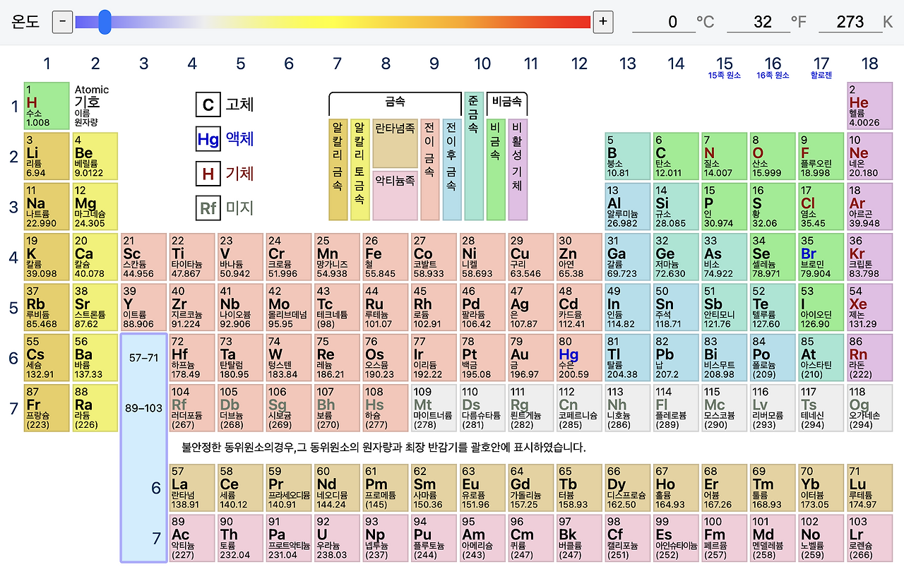
Task: Select the alkali metal category legend
Action: tap(338, 169)
